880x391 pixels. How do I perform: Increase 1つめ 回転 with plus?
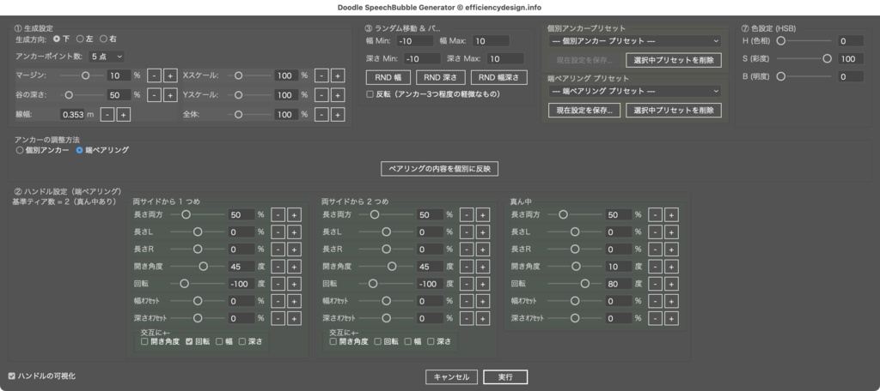[x=294, y=284]
